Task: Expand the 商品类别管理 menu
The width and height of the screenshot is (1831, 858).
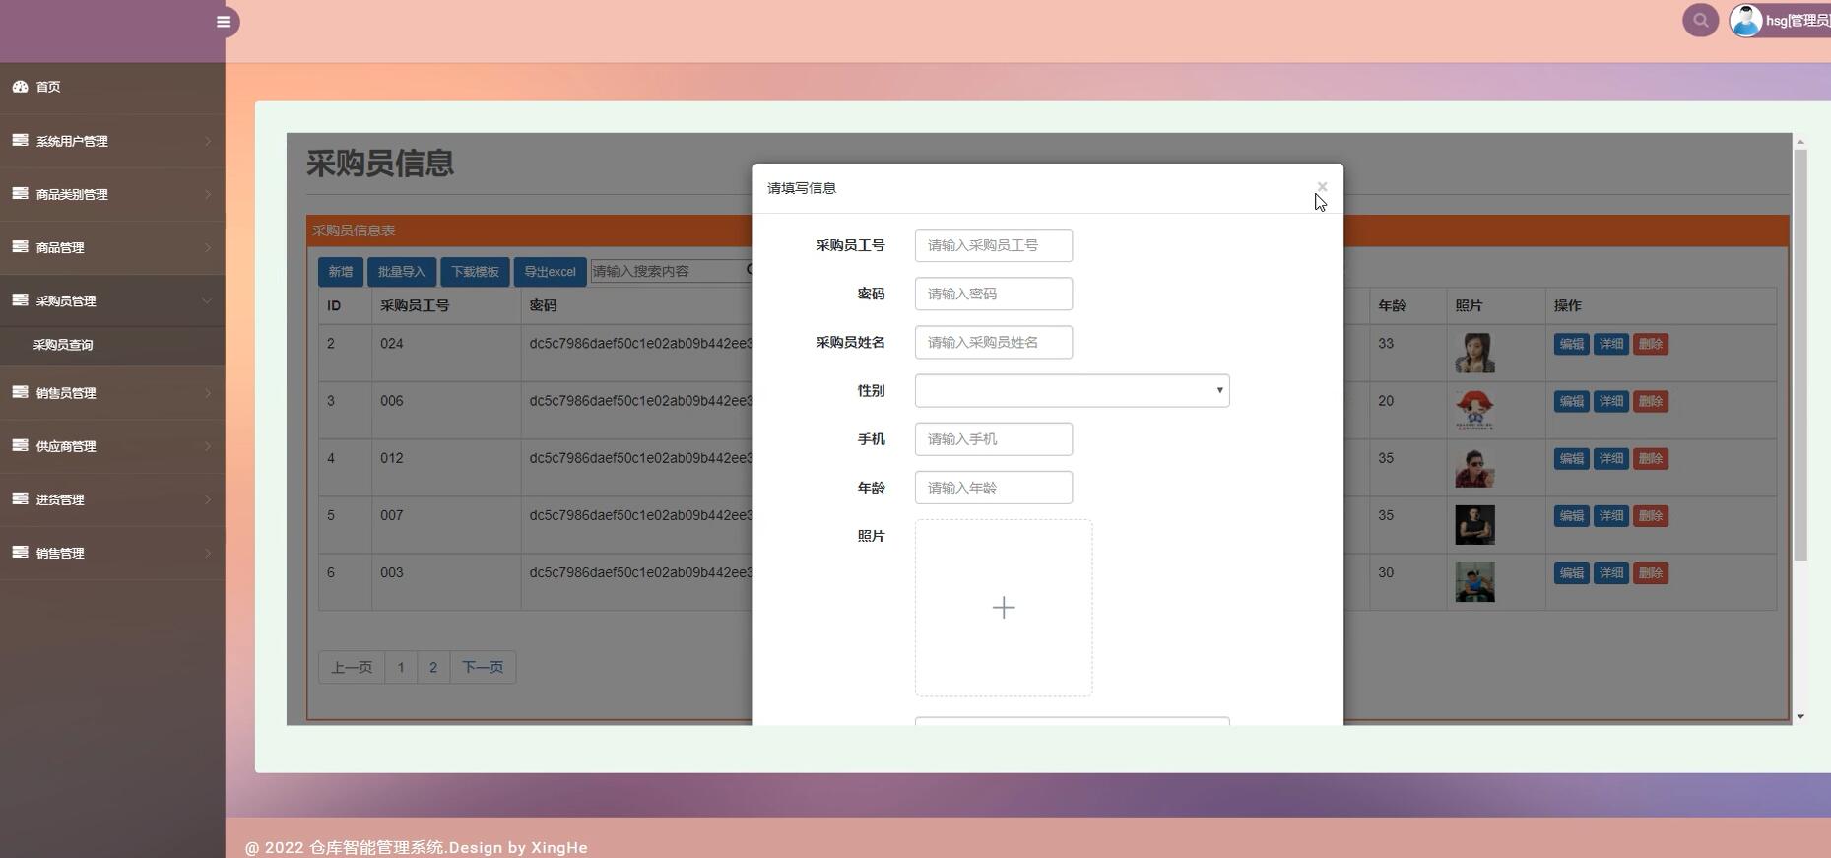Action: pyautogui.click(x=112, y=194)
